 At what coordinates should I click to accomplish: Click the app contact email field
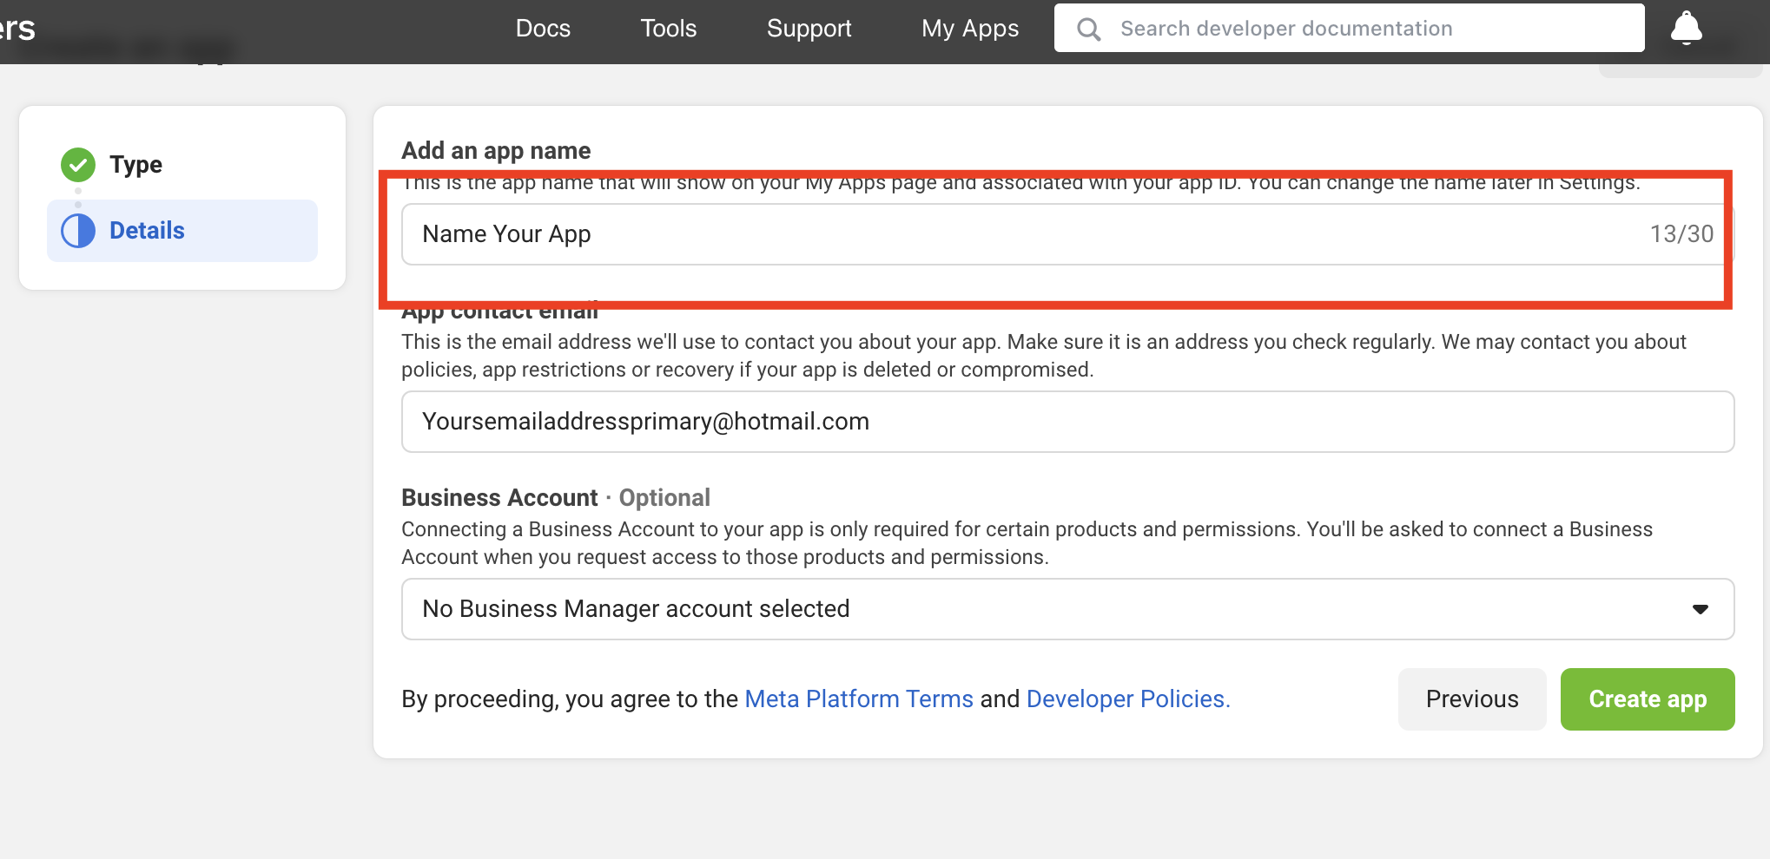point(1067,422)
